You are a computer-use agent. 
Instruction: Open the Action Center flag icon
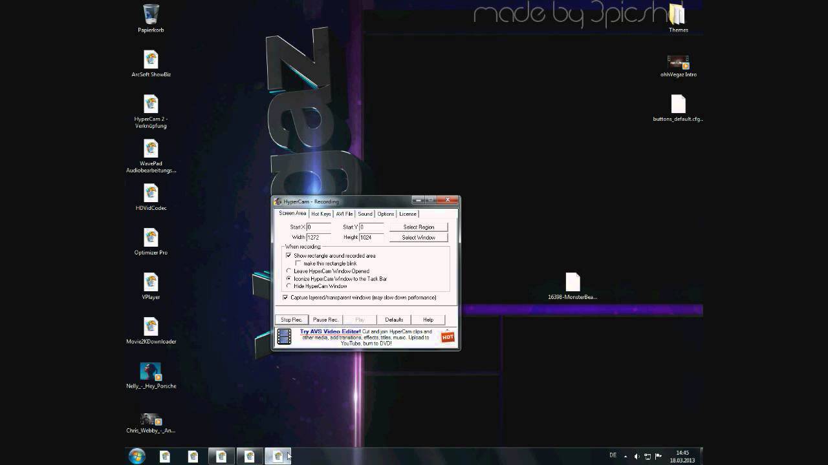659,456
